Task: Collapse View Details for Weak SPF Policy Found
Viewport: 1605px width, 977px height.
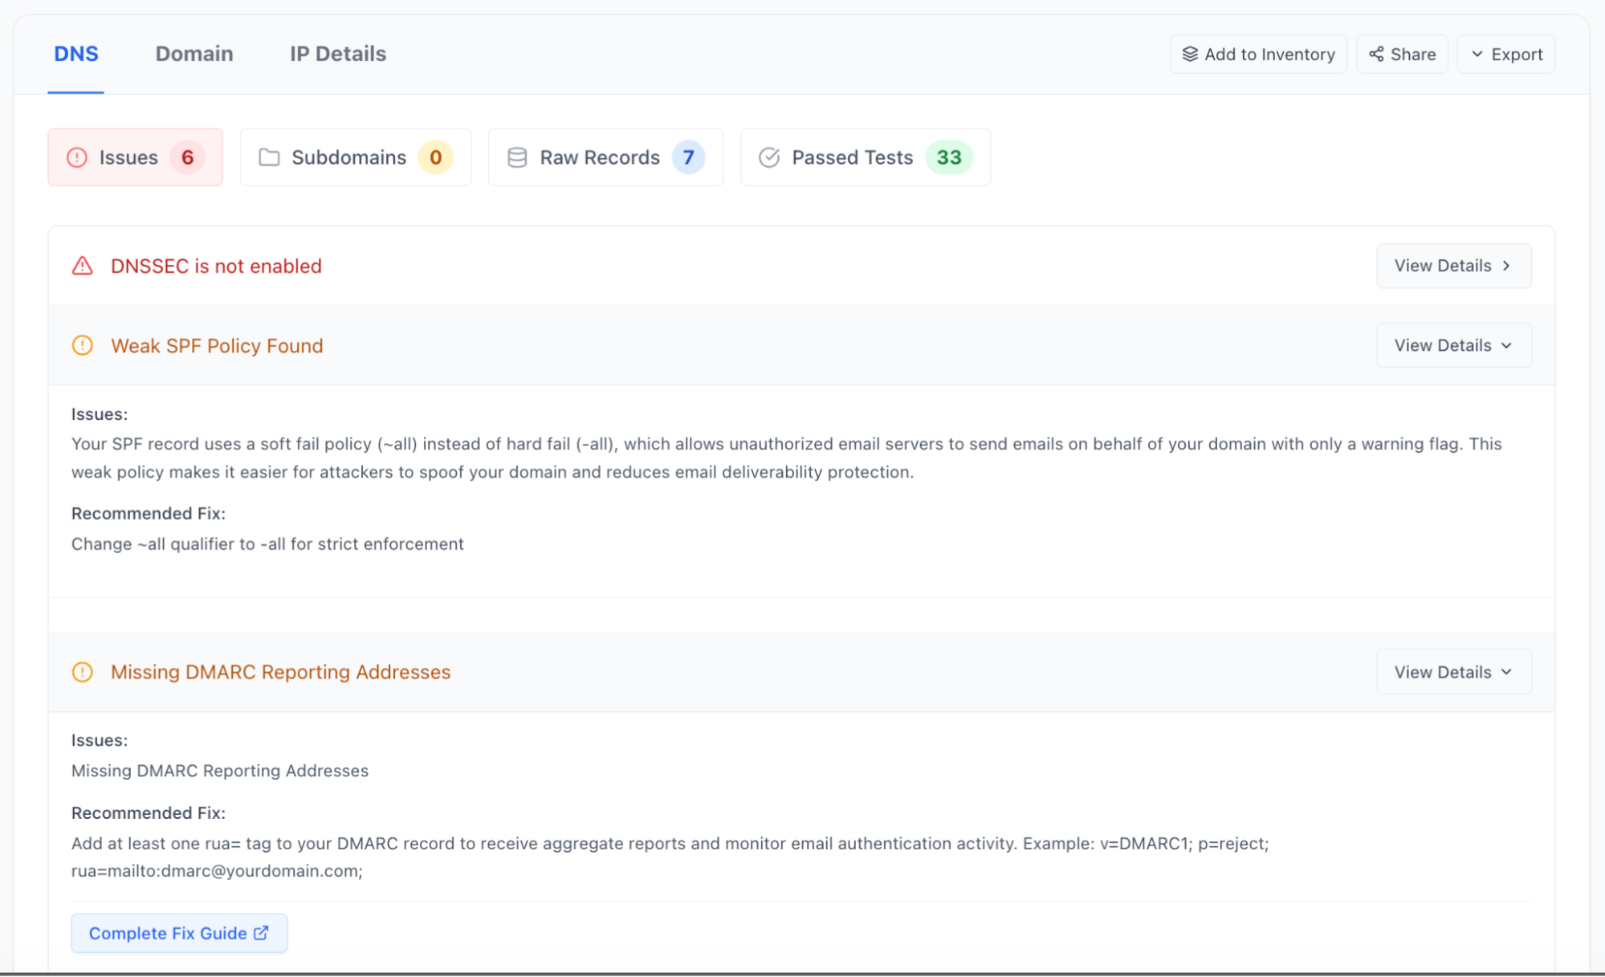Action: point(1454,345)
